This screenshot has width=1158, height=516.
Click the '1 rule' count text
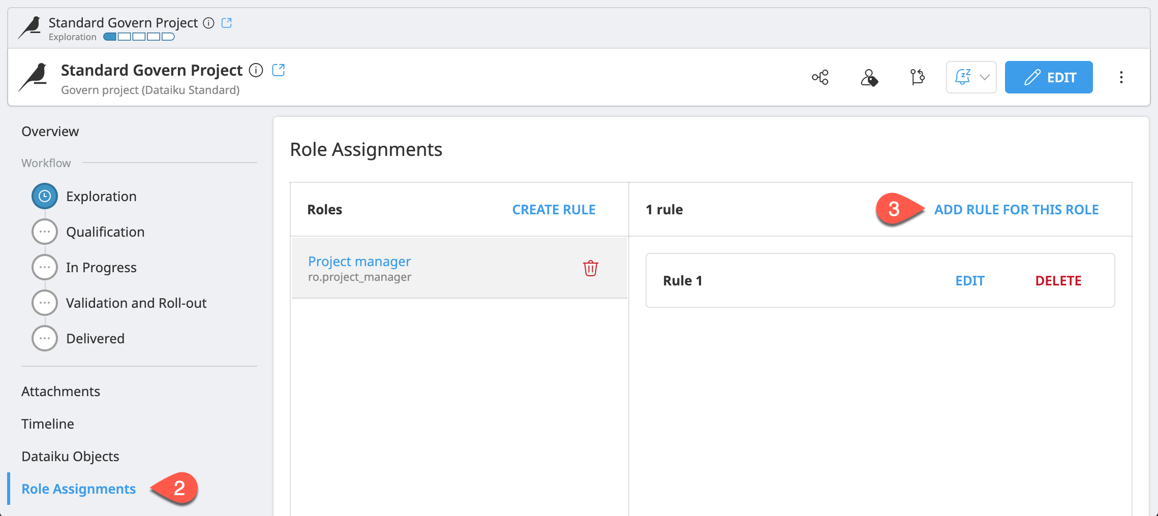click(x=664, y=210)
